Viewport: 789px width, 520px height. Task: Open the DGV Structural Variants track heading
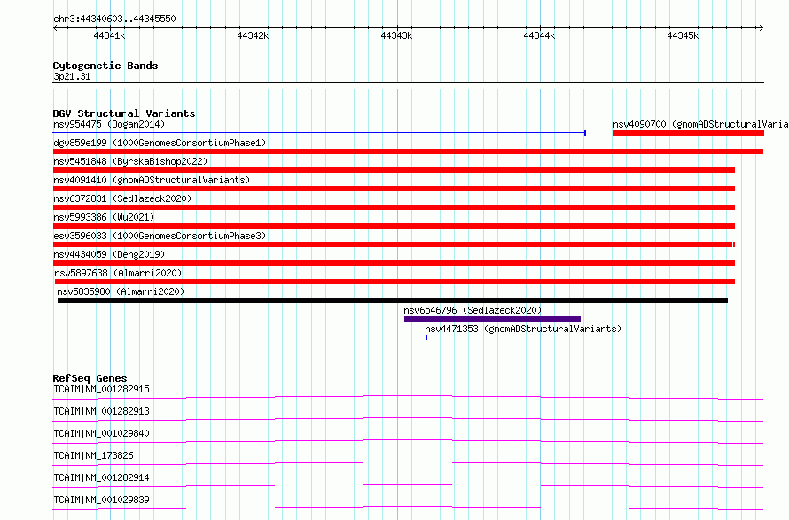(x=124, y=113)
